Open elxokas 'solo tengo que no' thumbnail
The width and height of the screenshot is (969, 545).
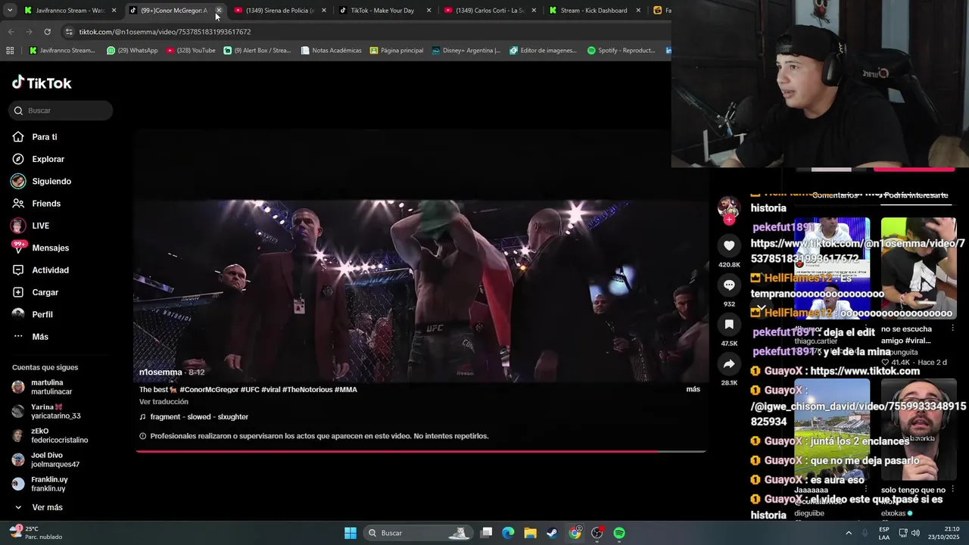click(919, 429)
